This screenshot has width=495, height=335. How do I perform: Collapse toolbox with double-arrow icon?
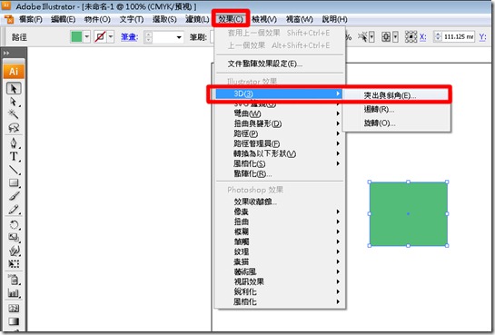6,54
